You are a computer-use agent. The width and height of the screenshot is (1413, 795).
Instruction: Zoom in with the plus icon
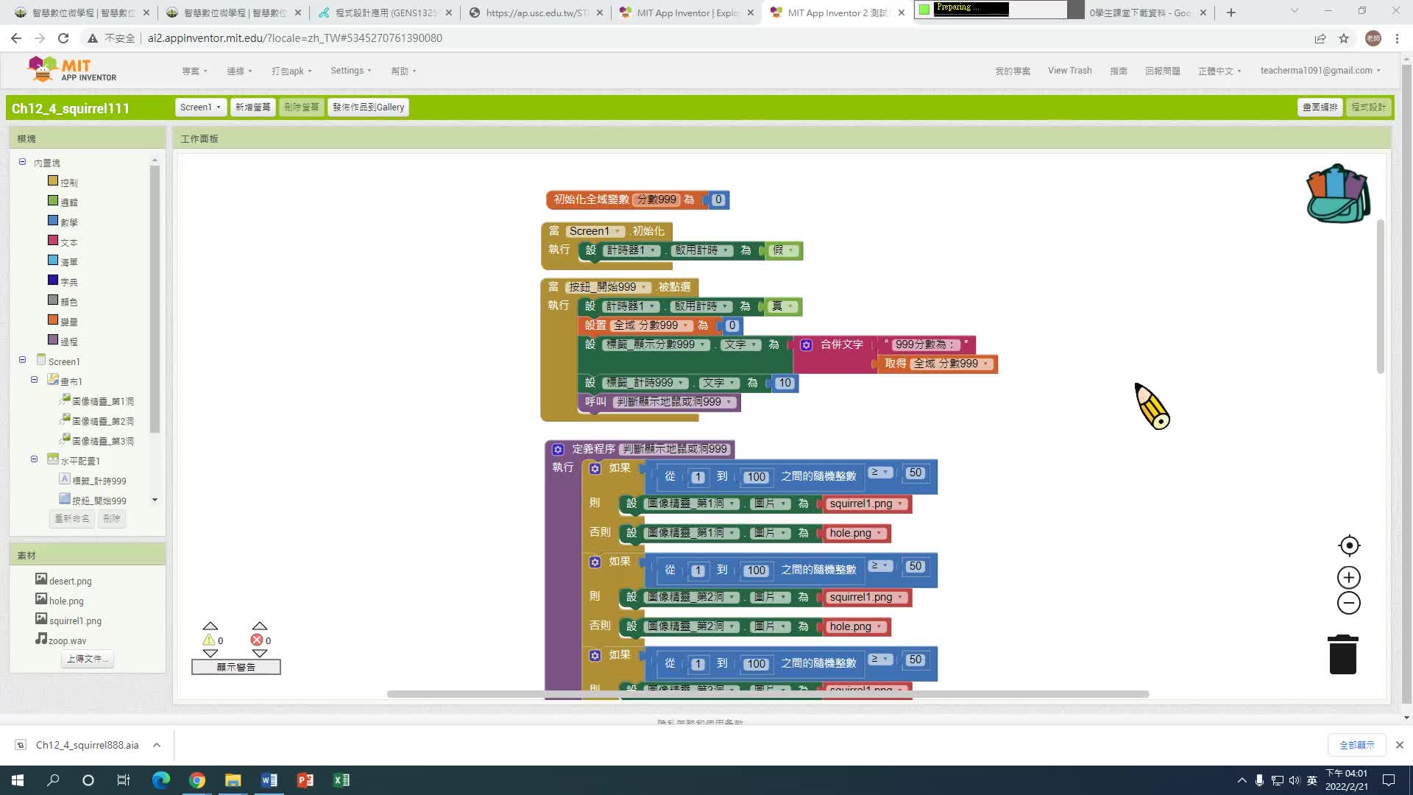tap(1348, 577)
